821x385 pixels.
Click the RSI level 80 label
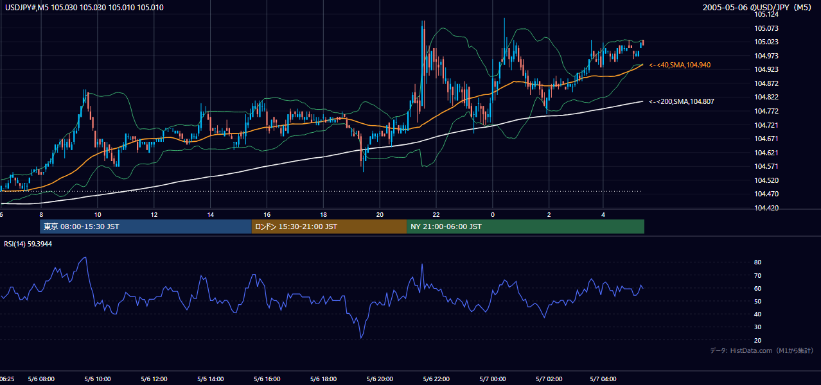(758, 262)
